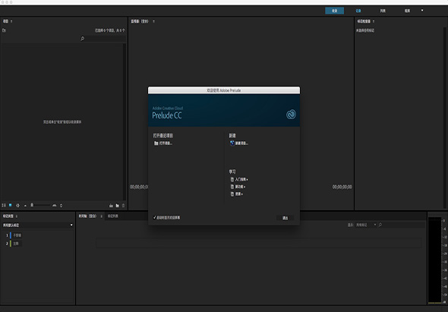Click document icon beside 资源

232,194
